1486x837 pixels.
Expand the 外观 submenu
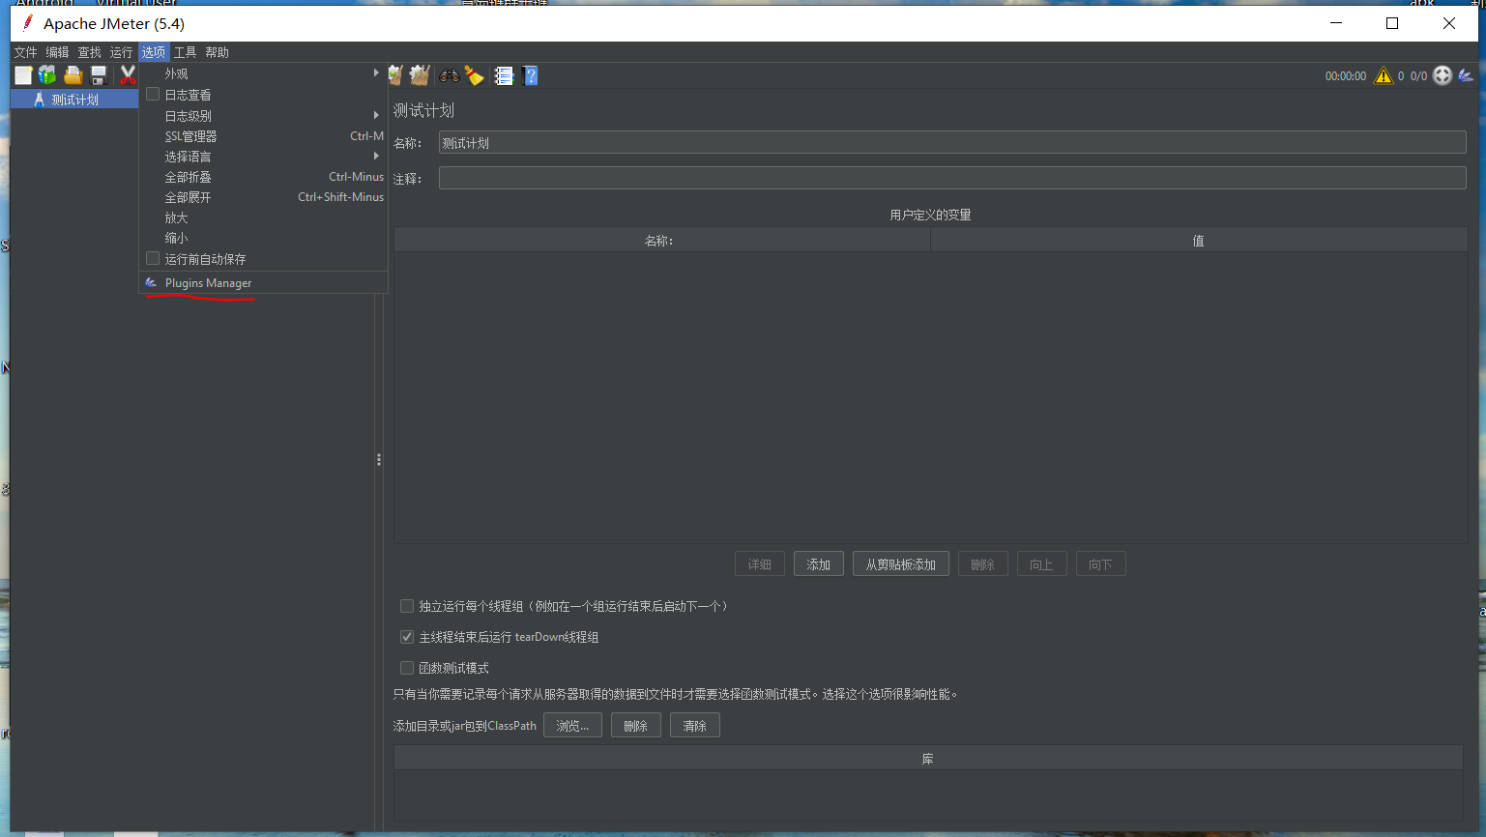[263, 73]
